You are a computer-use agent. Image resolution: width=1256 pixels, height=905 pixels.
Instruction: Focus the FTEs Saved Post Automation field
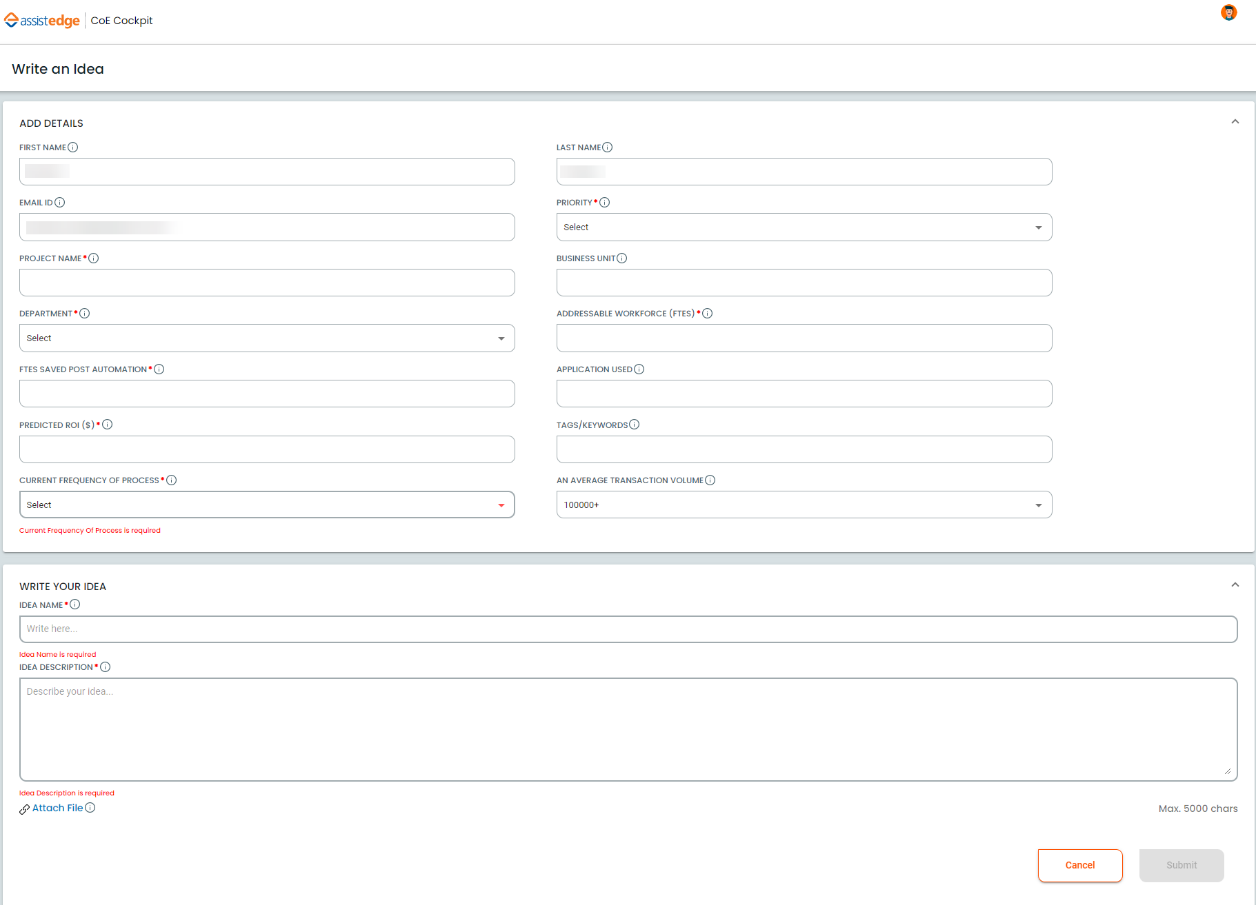[x=267, y=394]
